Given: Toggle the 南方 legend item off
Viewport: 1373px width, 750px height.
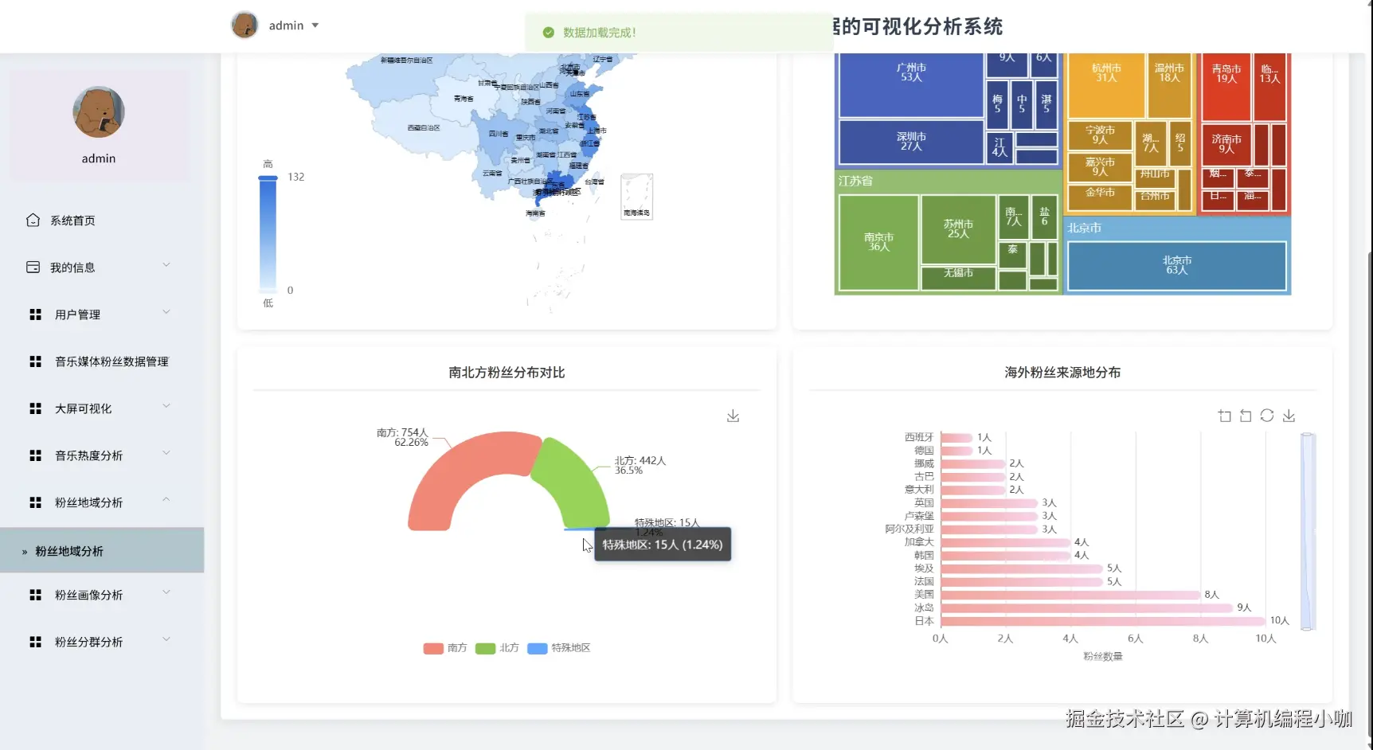Looking at the screenshot, I should click(x=444, y=648).
